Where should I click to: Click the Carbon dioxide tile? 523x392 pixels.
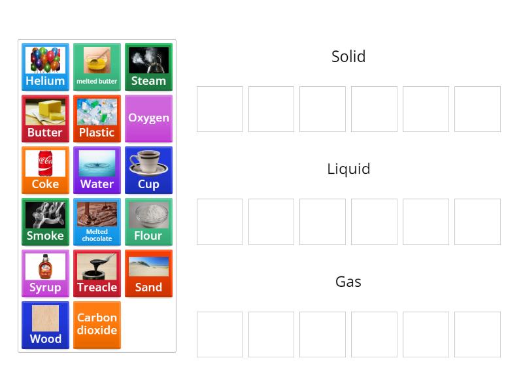[x=97, y=325]
